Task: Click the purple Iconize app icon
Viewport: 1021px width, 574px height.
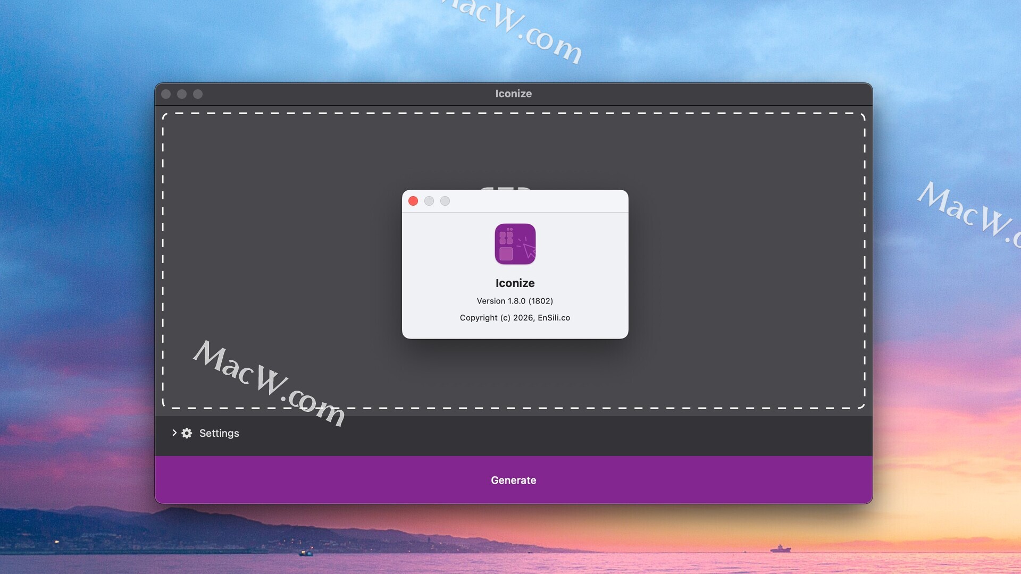Action: point(515,244)
